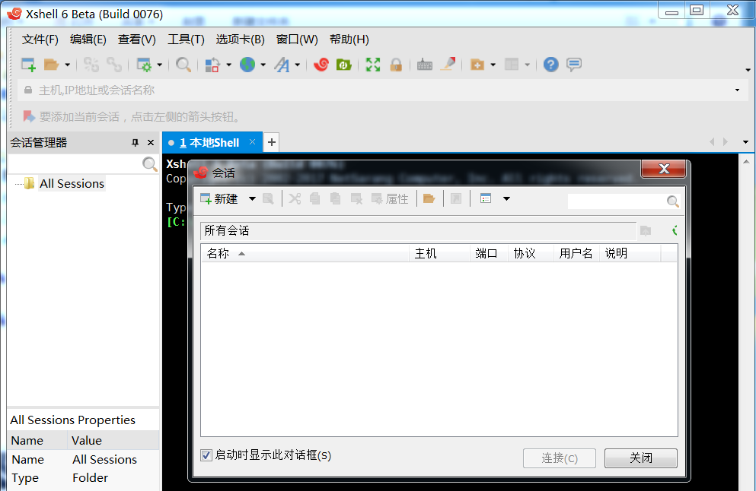This screenshot has height=491, width=756.
Task: Close the 本地Shell tab
Action: 252,142
